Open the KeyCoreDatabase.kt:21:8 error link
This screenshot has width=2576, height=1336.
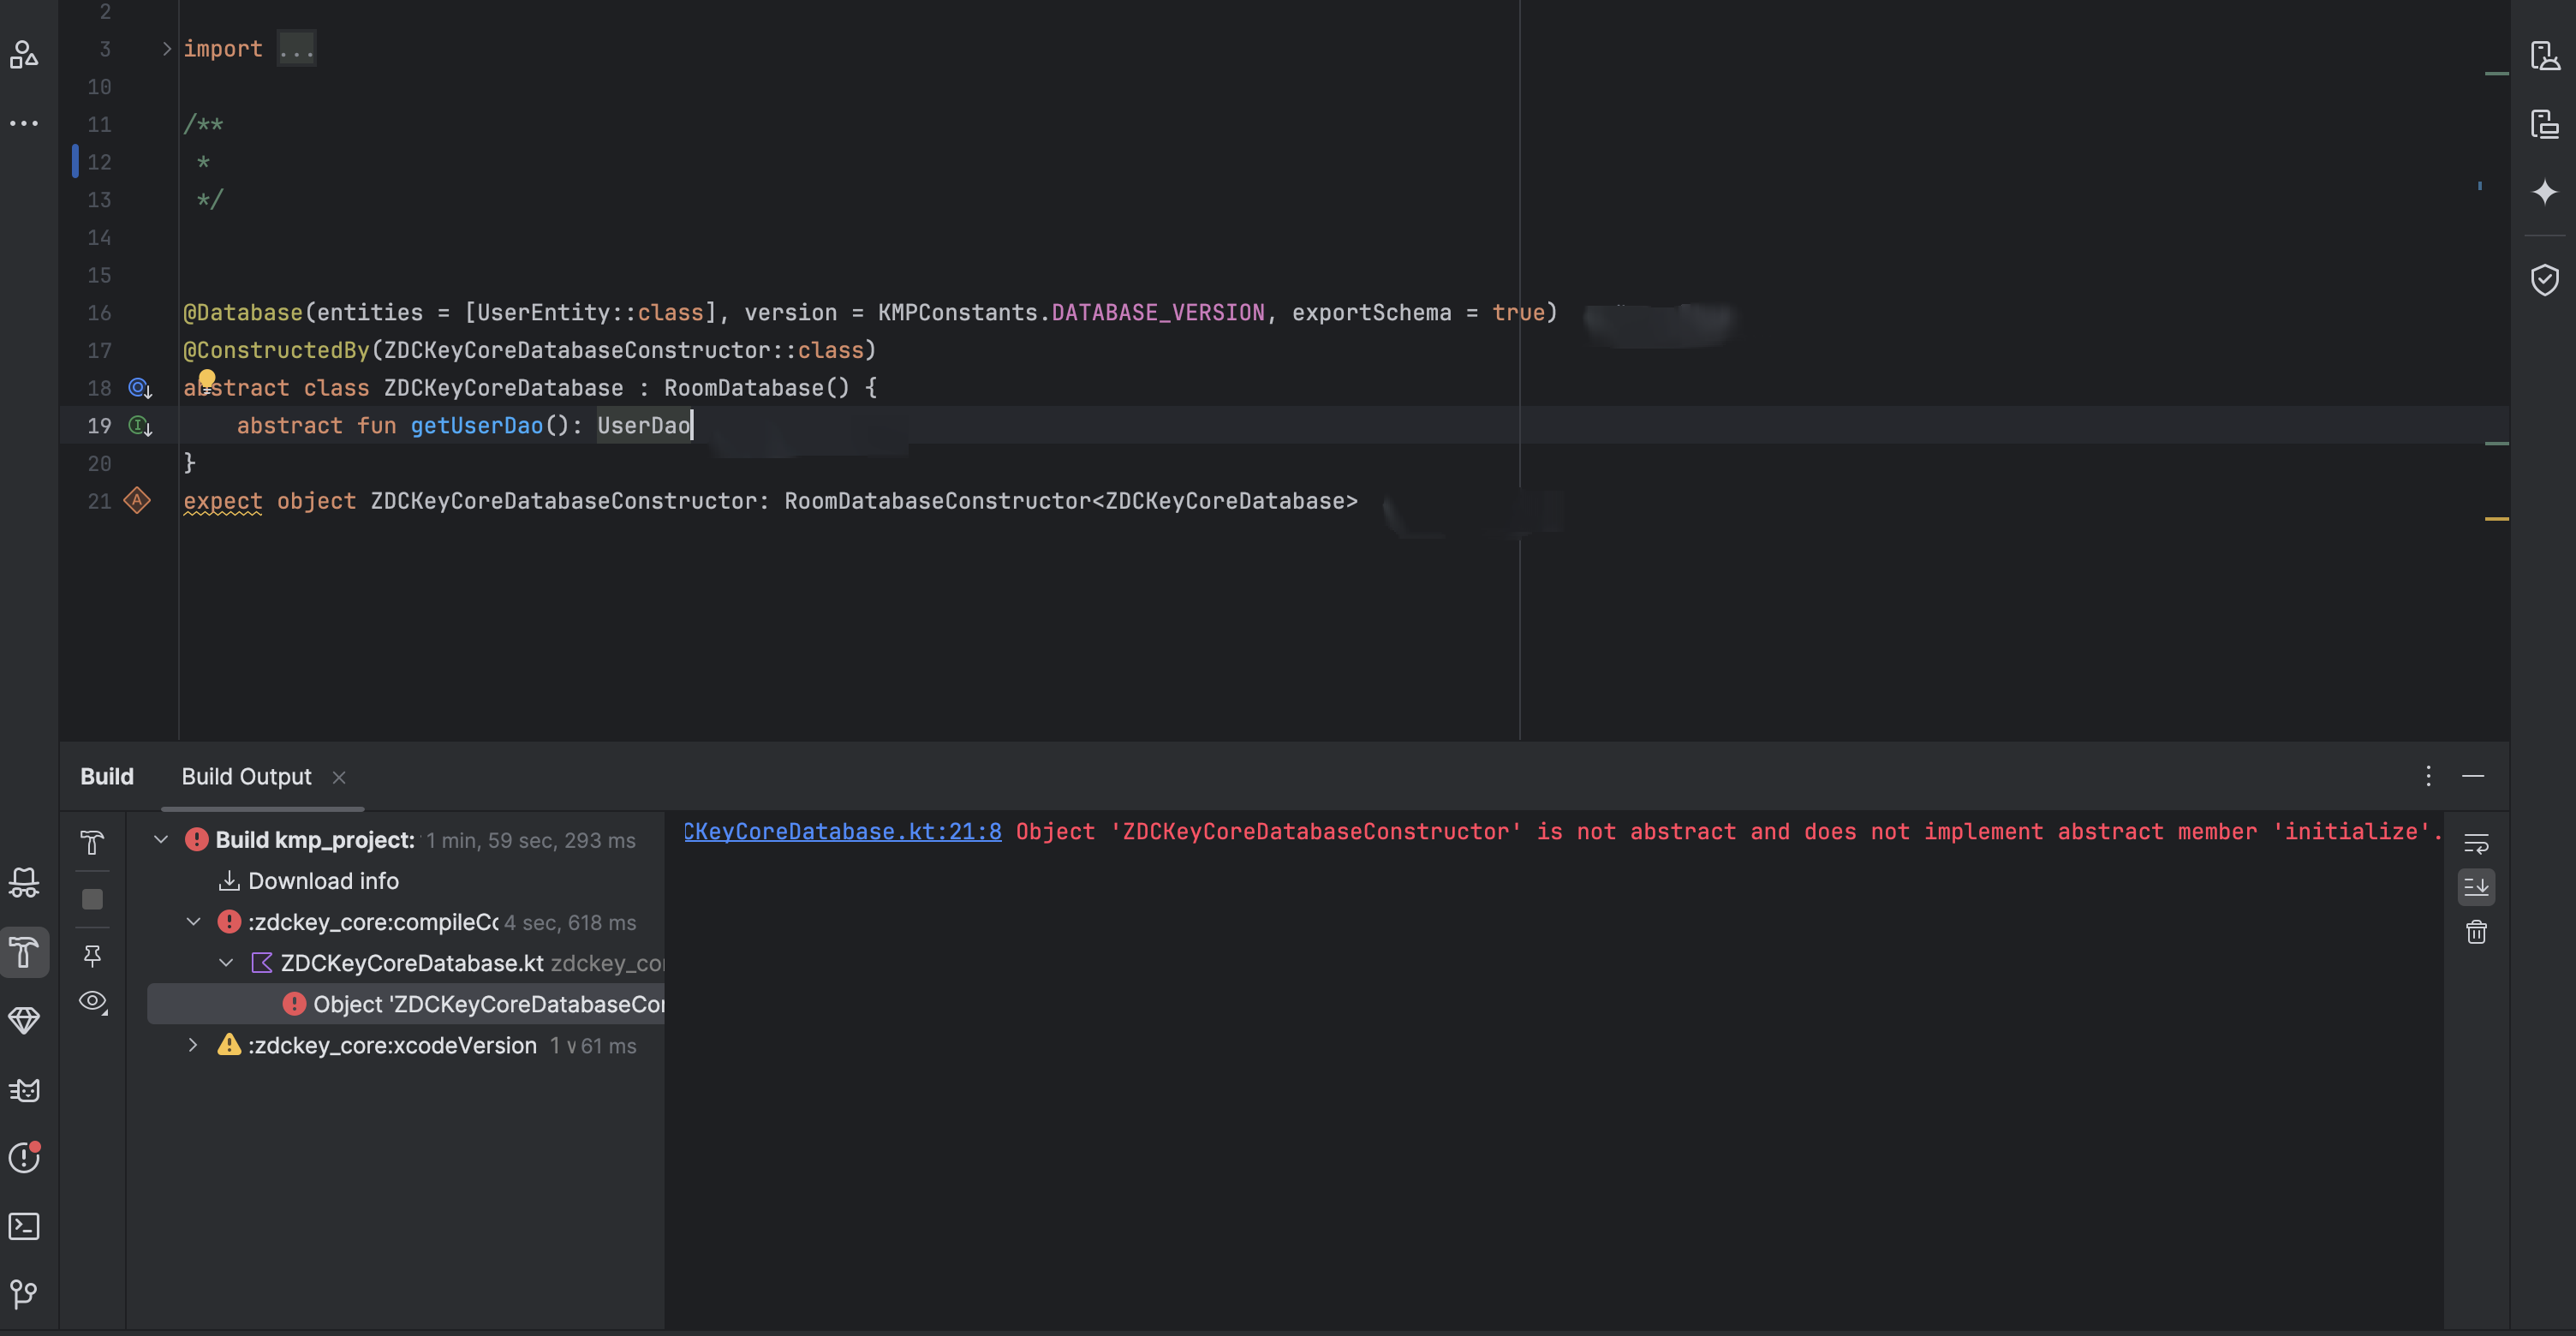842,832
